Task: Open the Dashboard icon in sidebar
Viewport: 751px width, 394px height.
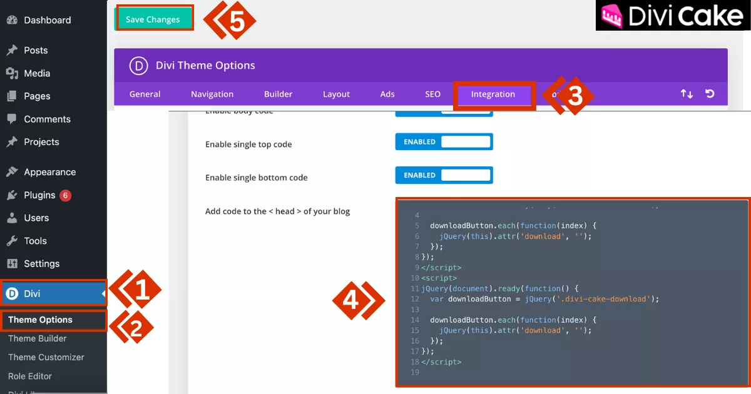Action: coord(11,20)
